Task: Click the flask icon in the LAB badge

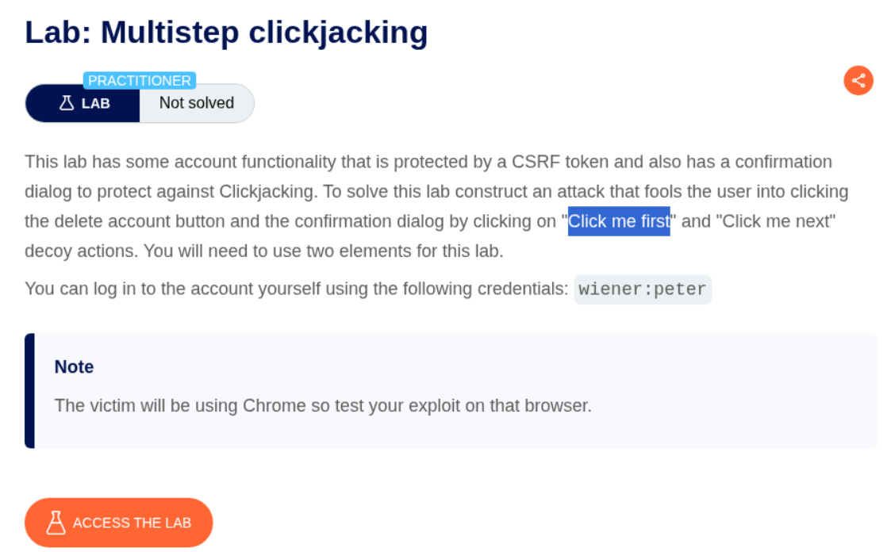Action: (67, 103)
